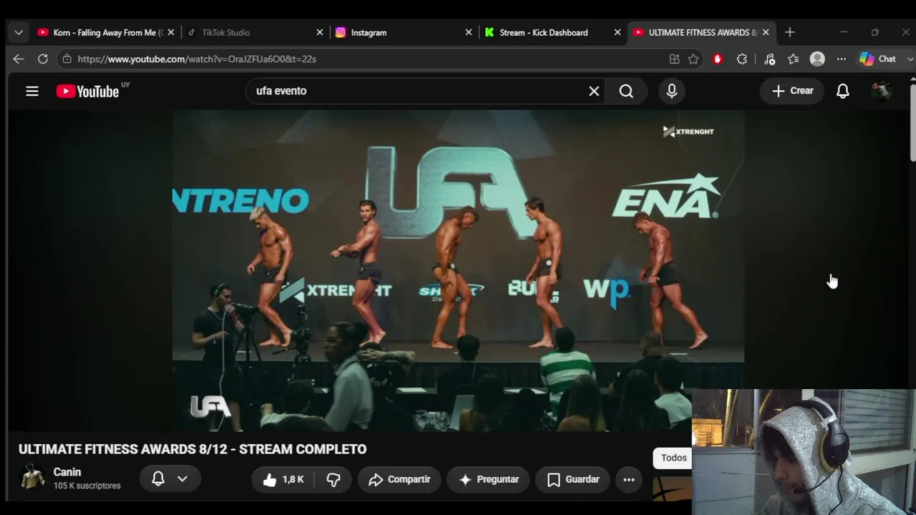Viewport: 916px width, 515px height.
Task: Open the media control music icon
Action: coord(769,59)
